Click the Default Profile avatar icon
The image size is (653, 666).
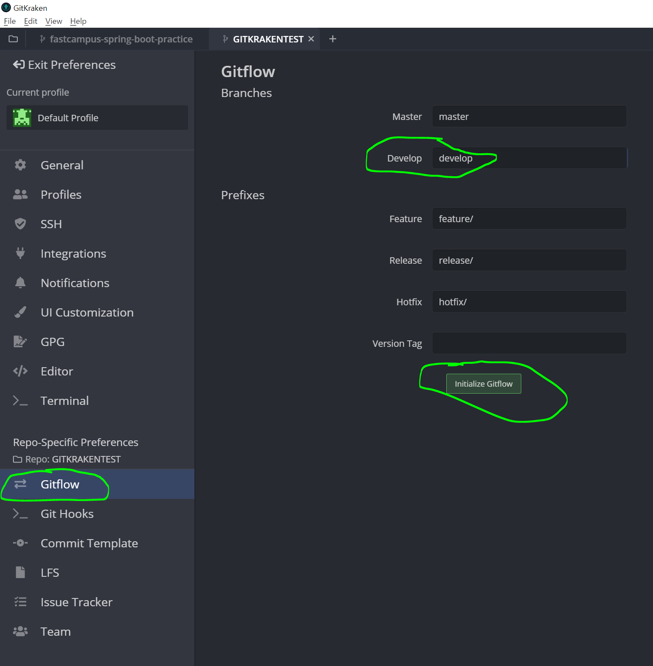pos(22,118)
